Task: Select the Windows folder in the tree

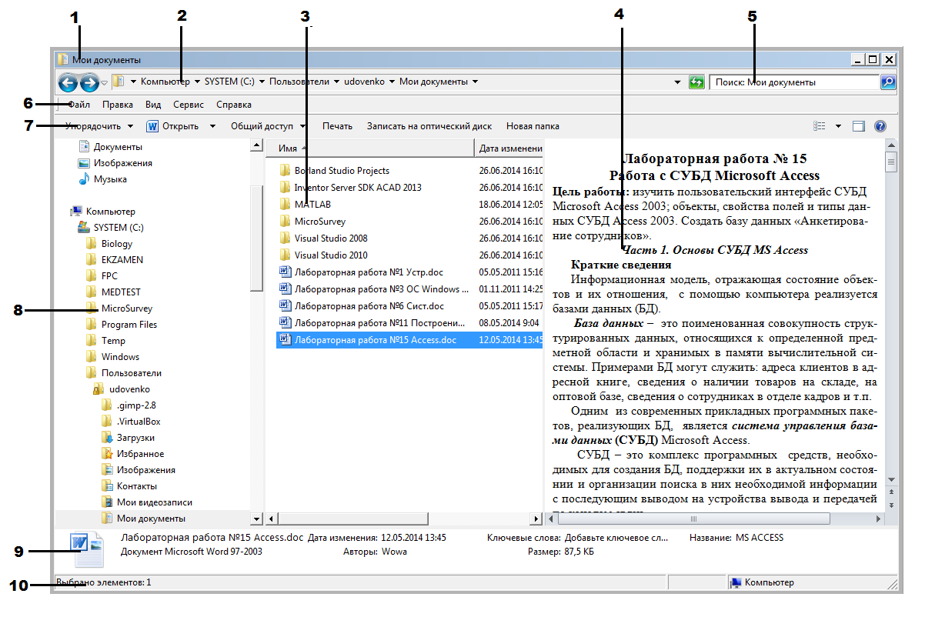Action: (x=121, y=357)
